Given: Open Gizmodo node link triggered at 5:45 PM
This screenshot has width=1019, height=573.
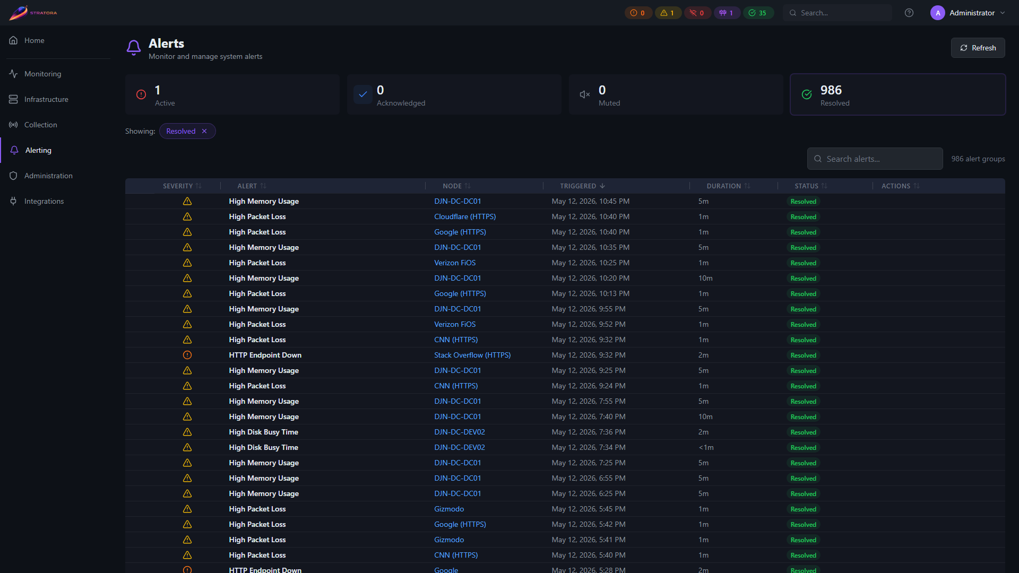Looking at the screenshot, I should 449,509.
